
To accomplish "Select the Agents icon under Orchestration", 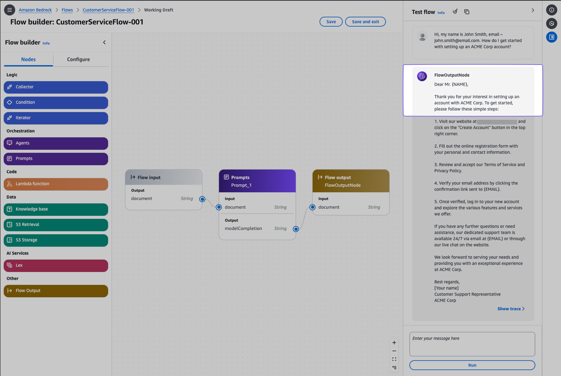I will (x=10, y=143).
